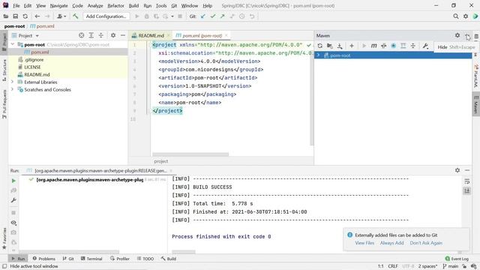The height and width of the screenshot is (270, 480).
Task: Close the pom.xml editor tab
Action: click(226, 35)
